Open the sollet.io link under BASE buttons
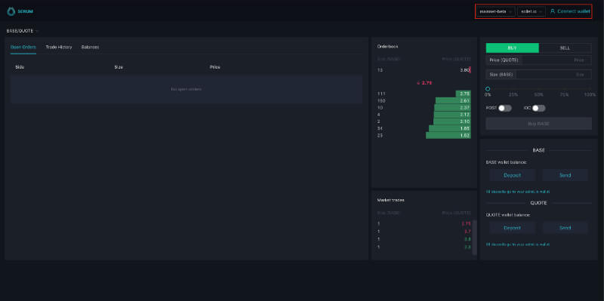Viewport: 604px width, 301px height. pyautogui.click(x=518, y=192)
